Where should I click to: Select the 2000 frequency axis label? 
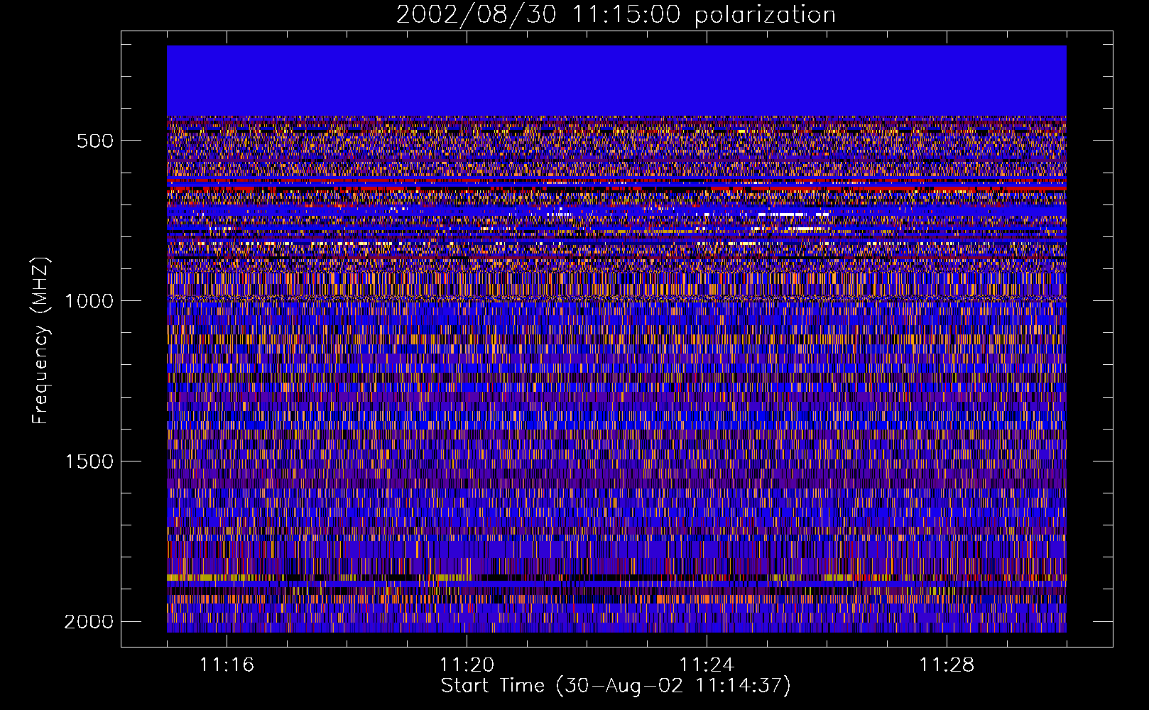[89, 622]
